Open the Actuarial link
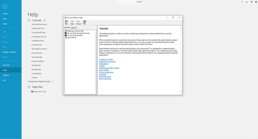This screenshot has width=258, height=139. [103, 74]
